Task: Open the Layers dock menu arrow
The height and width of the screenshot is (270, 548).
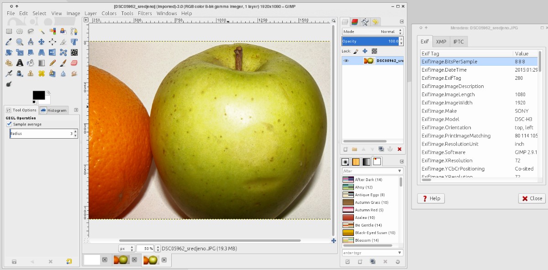Action: point(401,21)
